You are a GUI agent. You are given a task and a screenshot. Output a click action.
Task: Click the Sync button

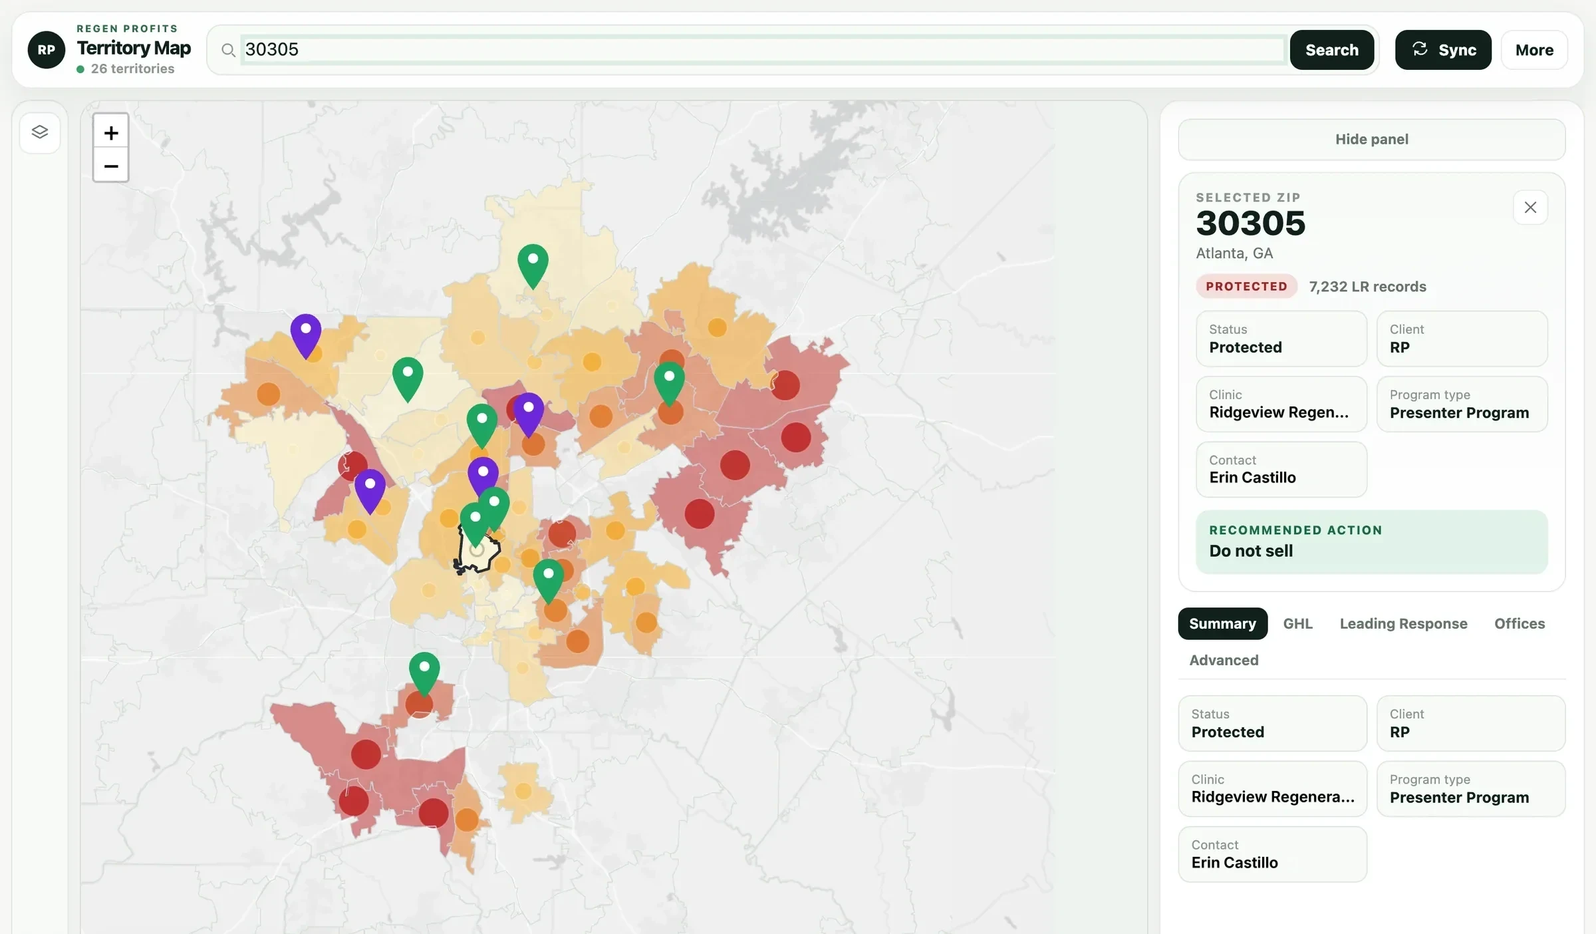[1443, 50]
